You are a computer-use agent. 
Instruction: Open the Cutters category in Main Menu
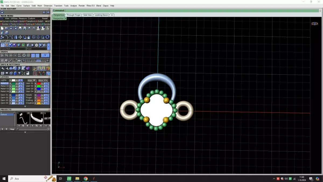[38, 24]
